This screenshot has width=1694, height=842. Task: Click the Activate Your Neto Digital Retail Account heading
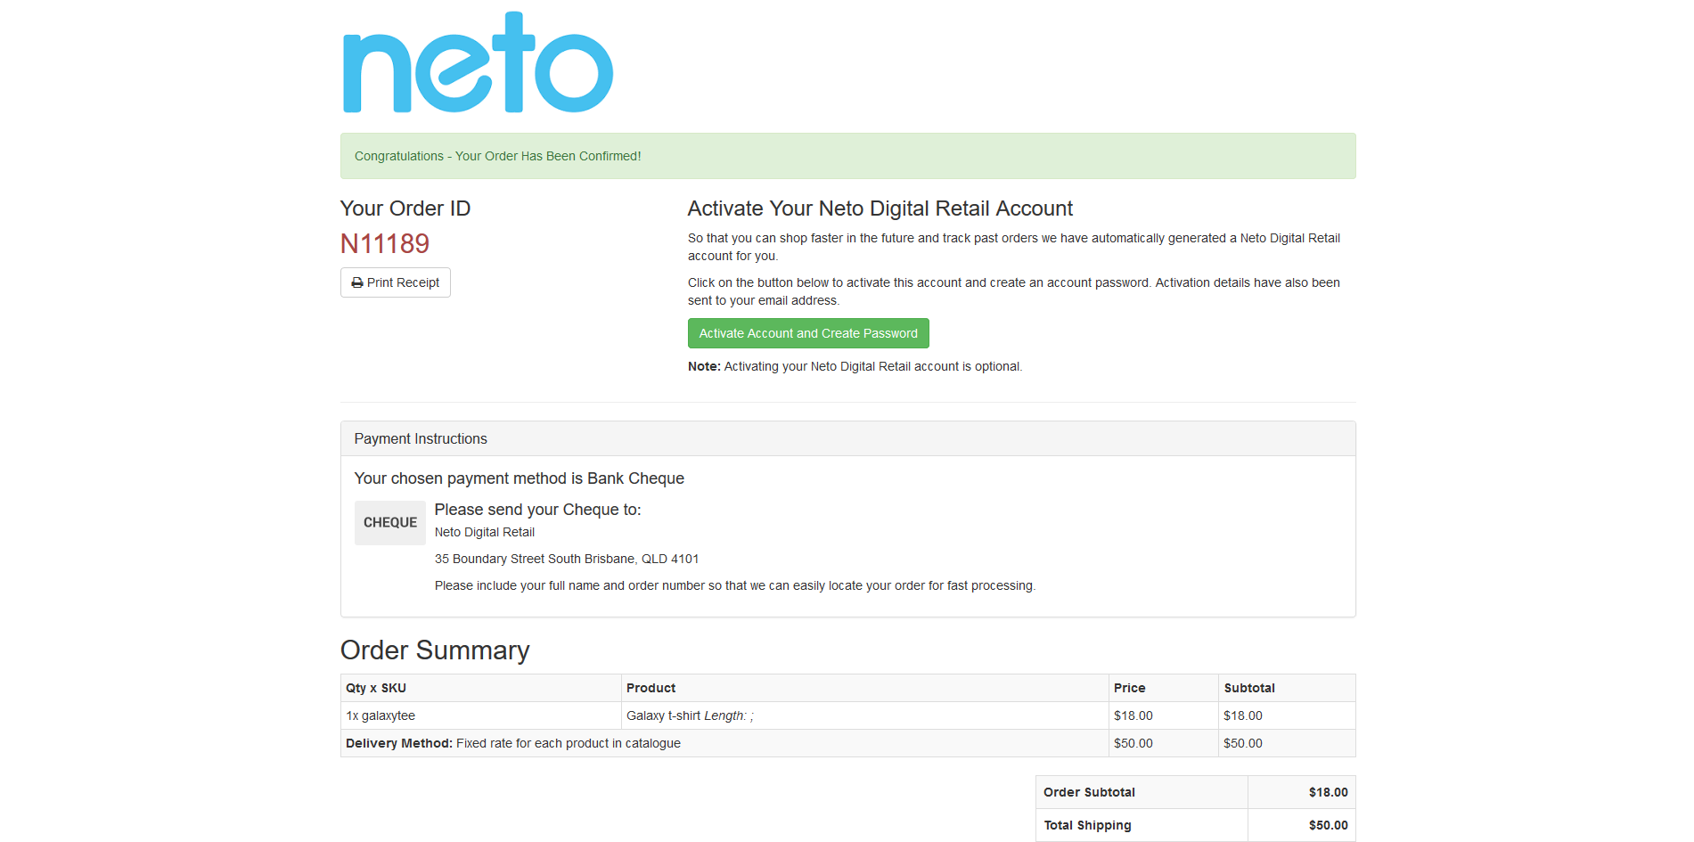pos(880,208)
